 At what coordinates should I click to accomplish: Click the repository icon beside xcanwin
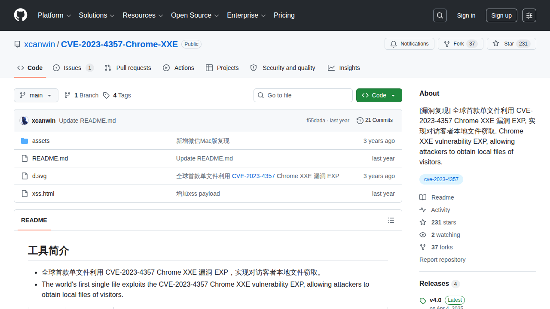coord(17,44)
